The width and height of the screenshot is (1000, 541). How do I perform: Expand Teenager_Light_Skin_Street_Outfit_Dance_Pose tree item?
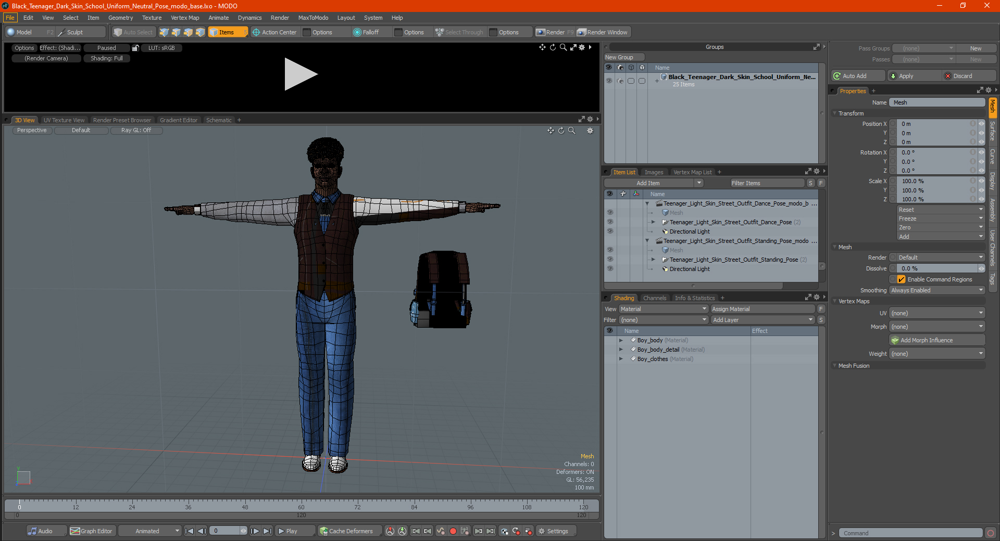click(x=653, y=222)
